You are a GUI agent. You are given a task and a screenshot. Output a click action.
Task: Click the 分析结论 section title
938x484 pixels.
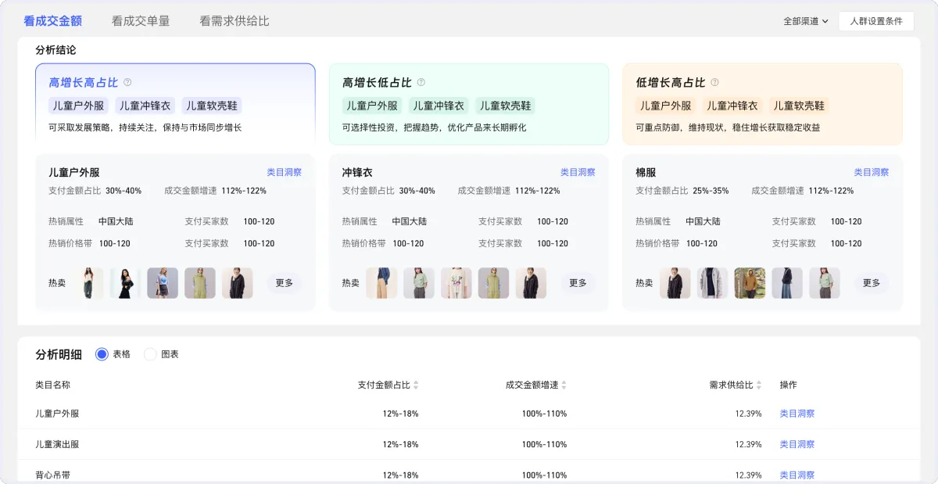[x=55, y=50]
